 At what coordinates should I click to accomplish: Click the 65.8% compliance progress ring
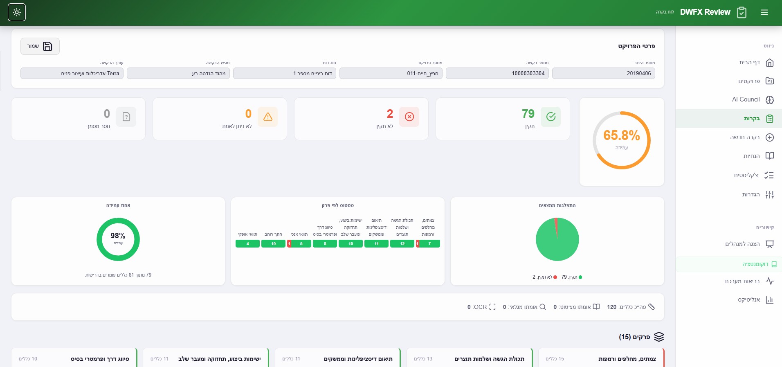point(621,140)
